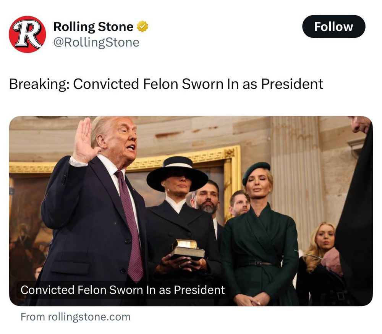Click the Convicted Felon Sworn In caption overlay
Image resolution: width=382 pixels, height=334 pixels.
123,290
